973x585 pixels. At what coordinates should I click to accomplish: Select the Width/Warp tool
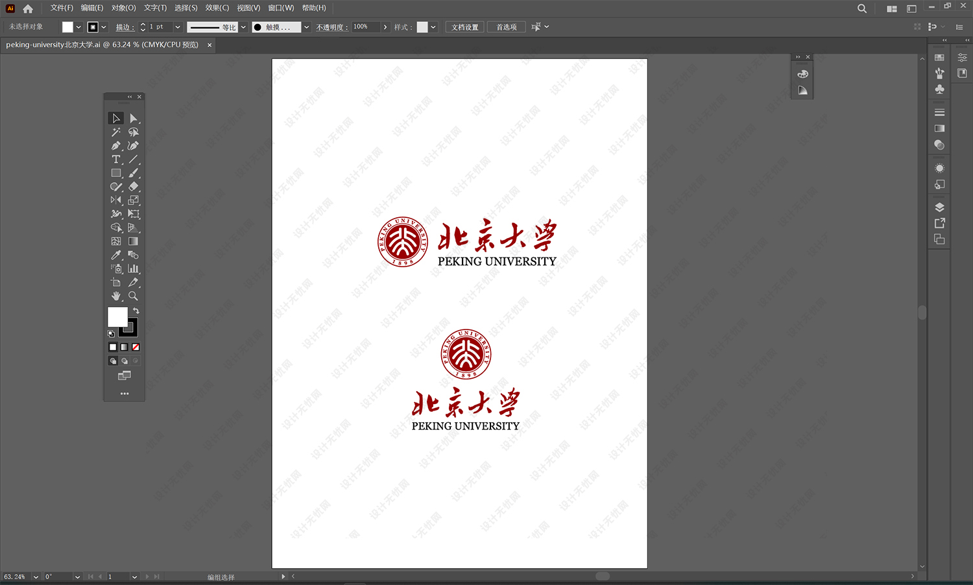pyautogui.click(x=116, y=213)
